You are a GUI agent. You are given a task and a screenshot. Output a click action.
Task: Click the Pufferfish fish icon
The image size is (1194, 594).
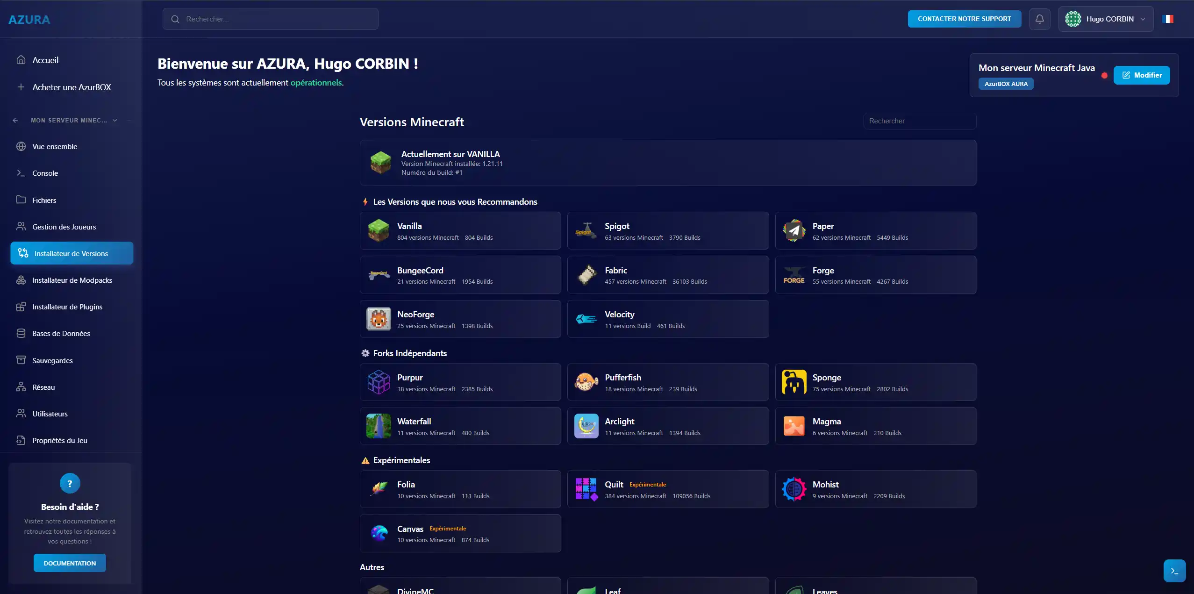pyautogui.click(x=586, y=382)
